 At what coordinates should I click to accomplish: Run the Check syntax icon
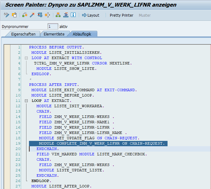[25, 15]
